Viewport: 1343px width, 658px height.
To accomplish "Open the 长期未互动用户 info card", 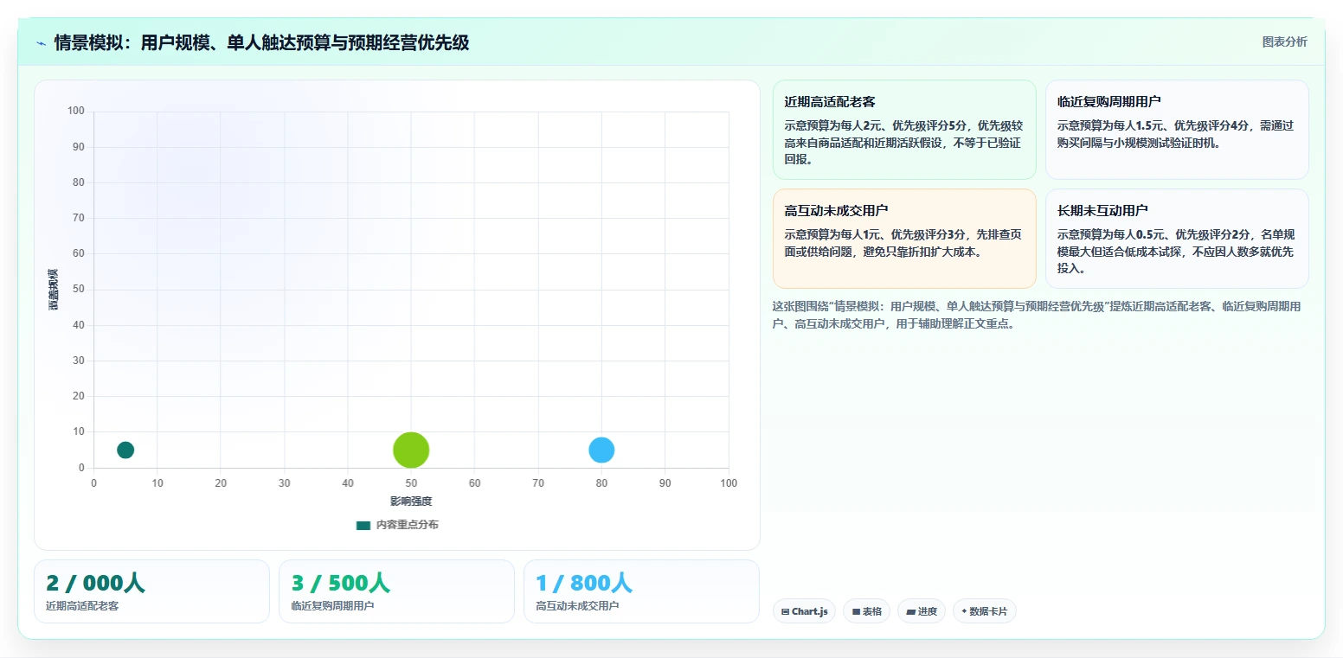I will click(x=1177, y=239).
